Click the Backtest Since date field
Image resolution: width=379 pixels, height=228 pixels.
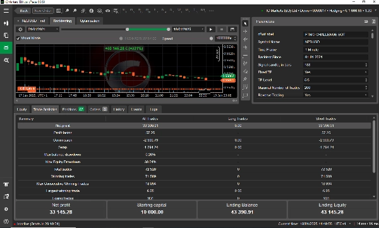(335, 57)
